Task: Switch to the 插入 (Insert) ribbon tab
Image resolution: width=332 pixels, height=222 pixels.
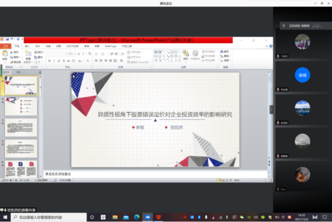Action: coord(27,46)
